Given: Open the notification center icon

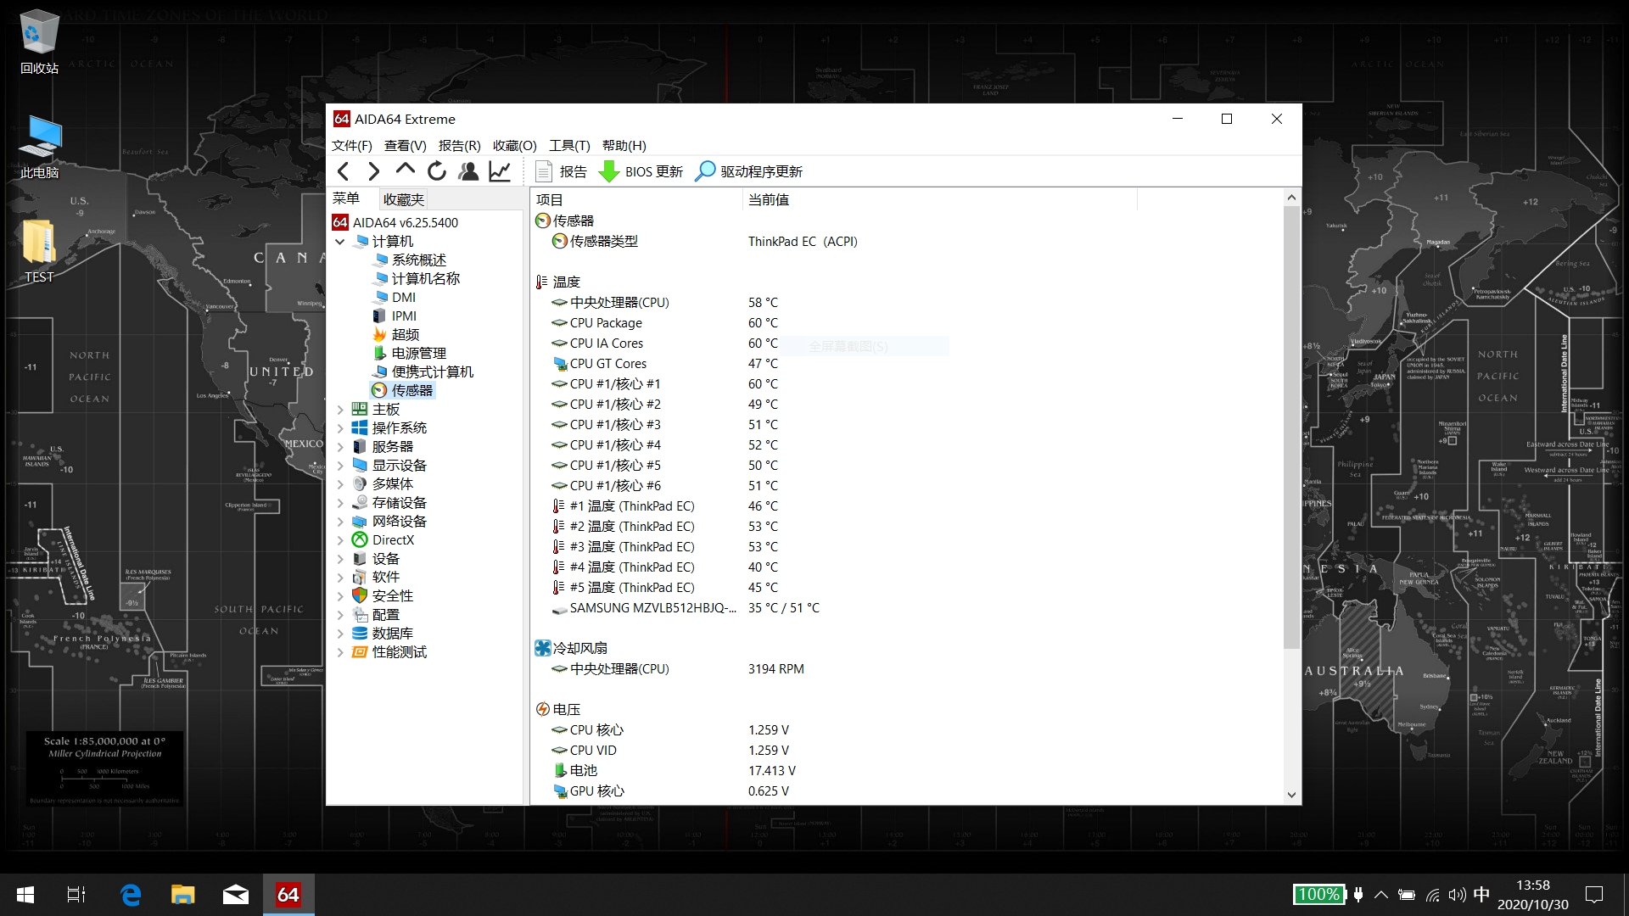Looking at the screenshot, I should (x=1594, y=895).
